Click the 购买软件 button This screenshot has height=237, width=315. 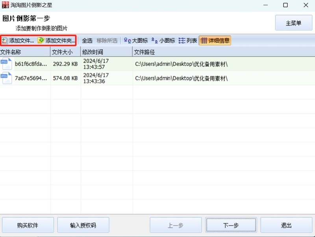pyautogui.click(x=28, y=225)
